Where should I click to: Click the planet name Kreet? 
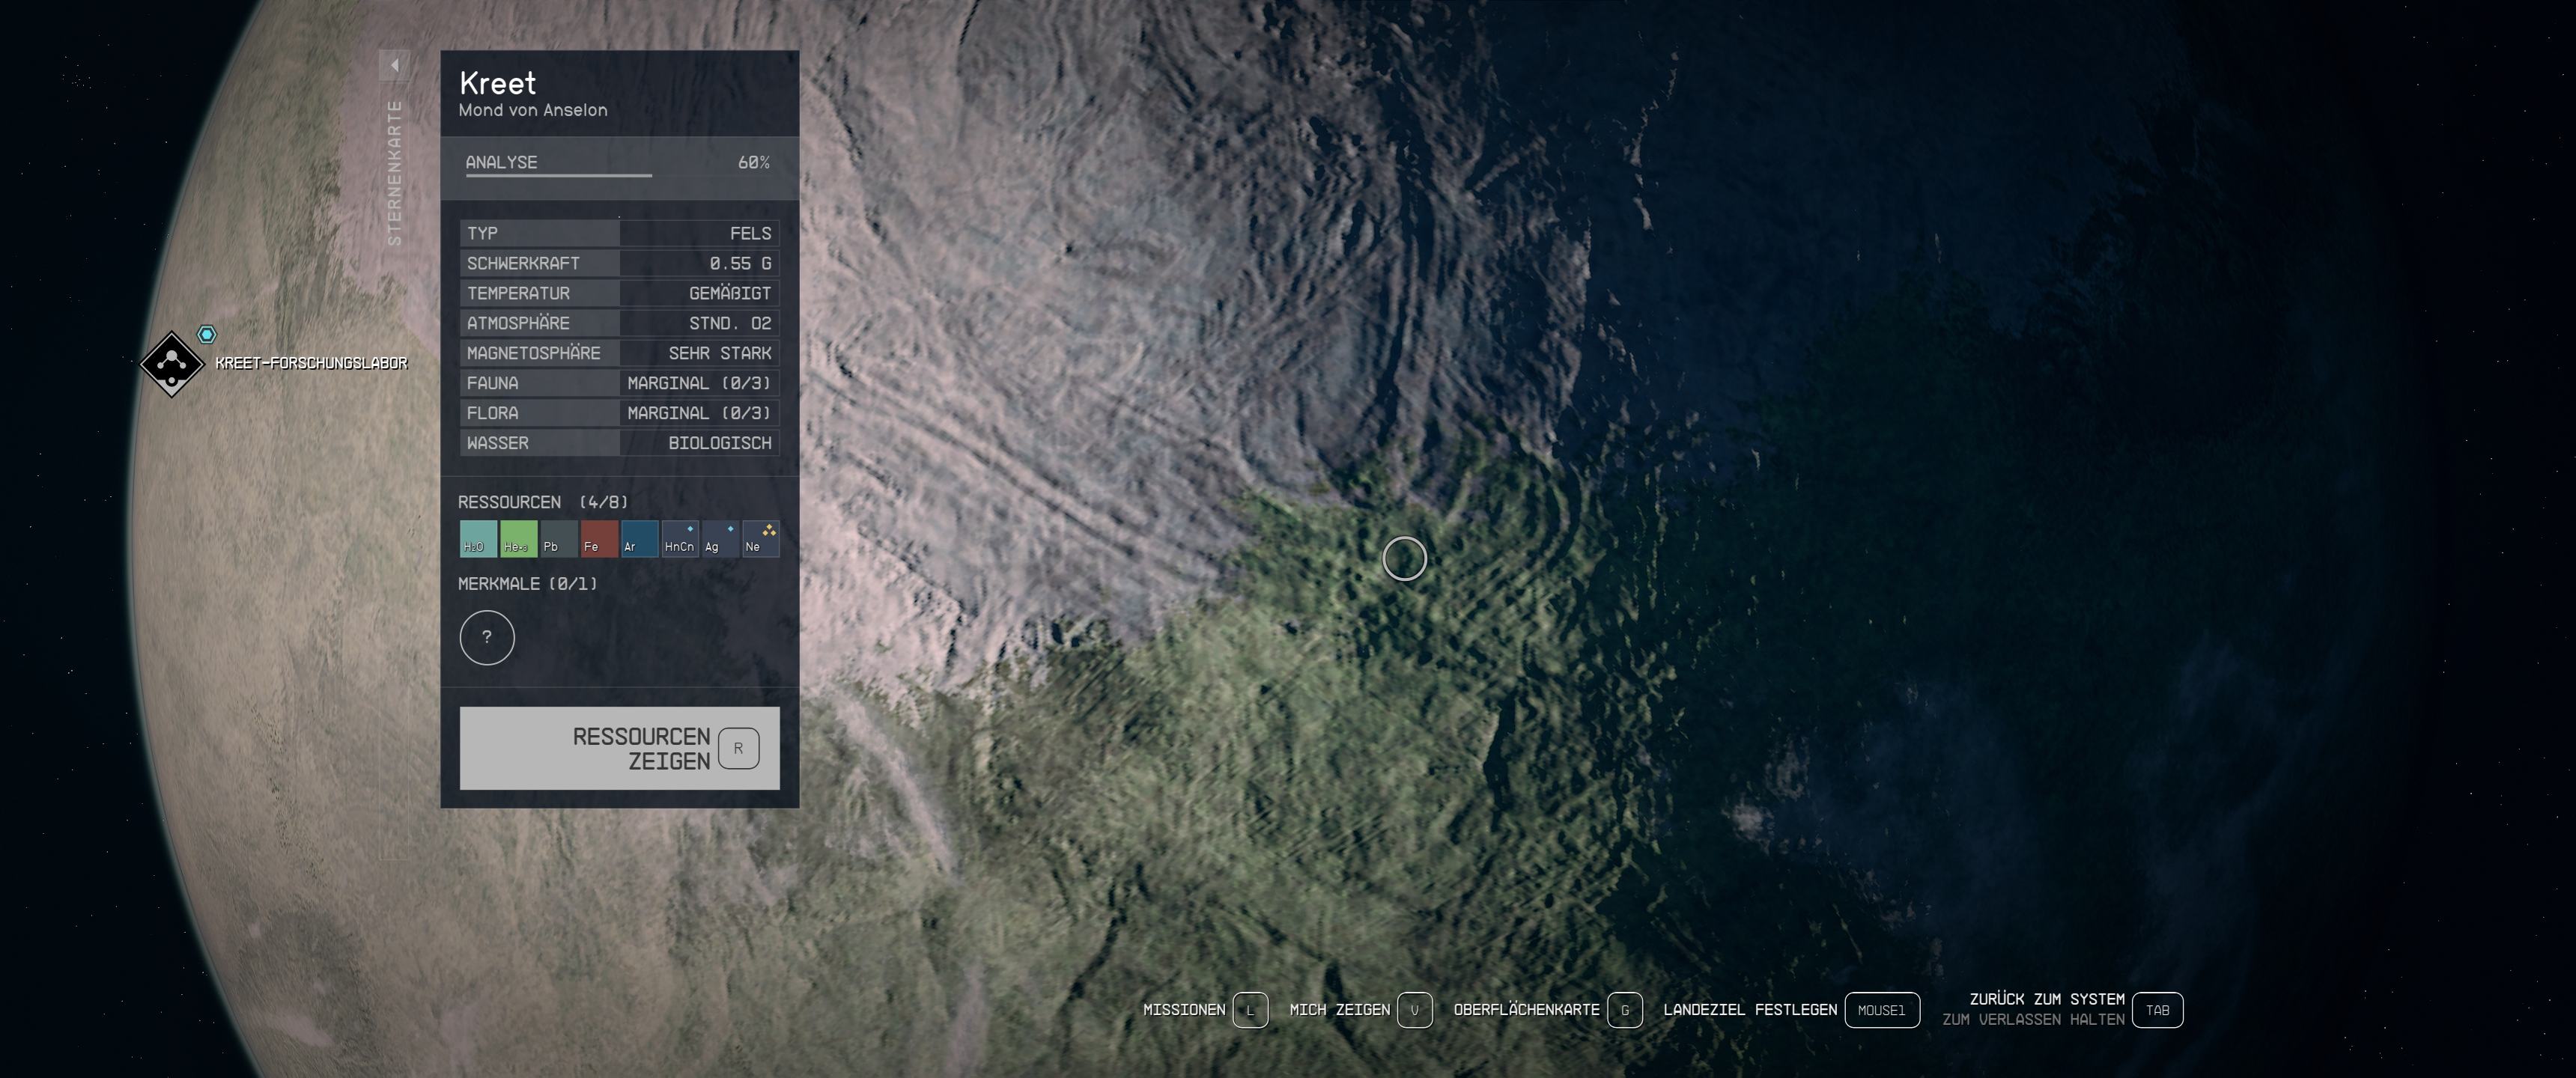[x=498, y=83]
